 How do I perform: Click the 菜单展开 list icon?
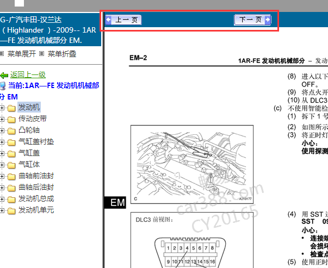[2, 54]
